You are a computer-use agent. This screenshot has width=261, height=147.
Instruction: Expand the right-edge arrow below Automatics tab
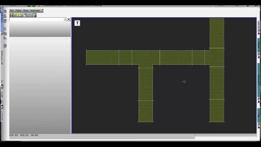(259, 102)
